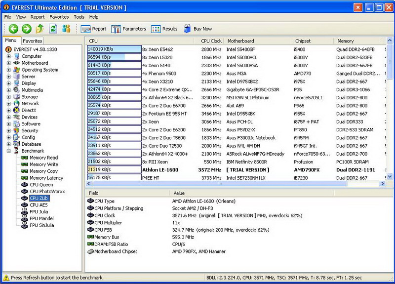
Task: Select the 4x Phenom 9500 result row
Action: [236, 73]
